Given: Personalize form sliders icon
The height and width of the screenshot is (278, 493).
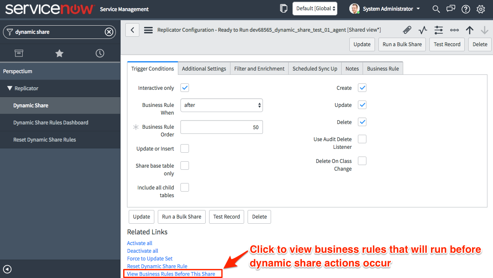Looking at the screenshot, I should click(438, 30).
